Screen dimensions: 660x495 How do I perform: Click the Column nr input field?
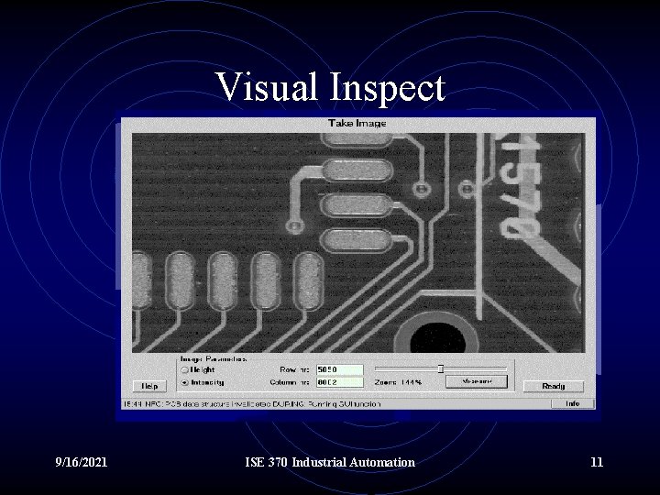coord(340,382)
